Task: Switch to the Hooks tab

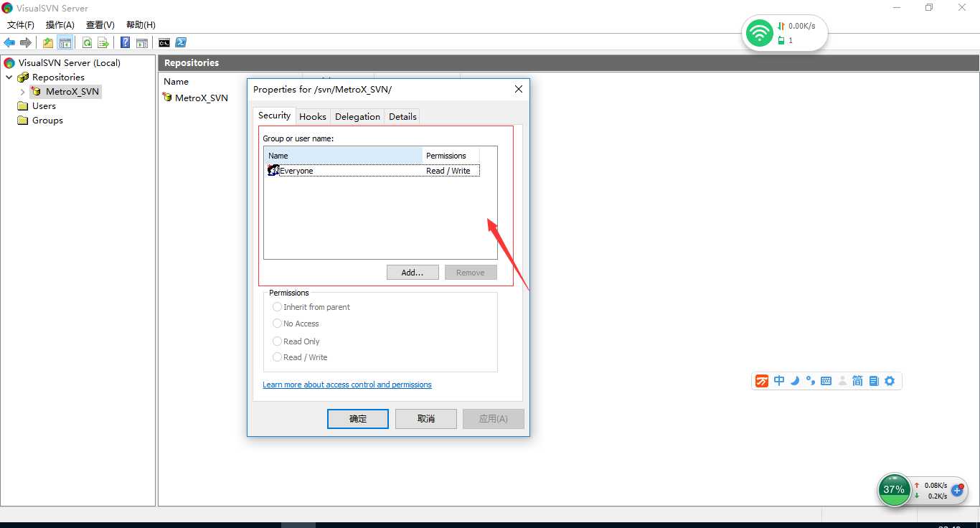Action: pos(313,116)
